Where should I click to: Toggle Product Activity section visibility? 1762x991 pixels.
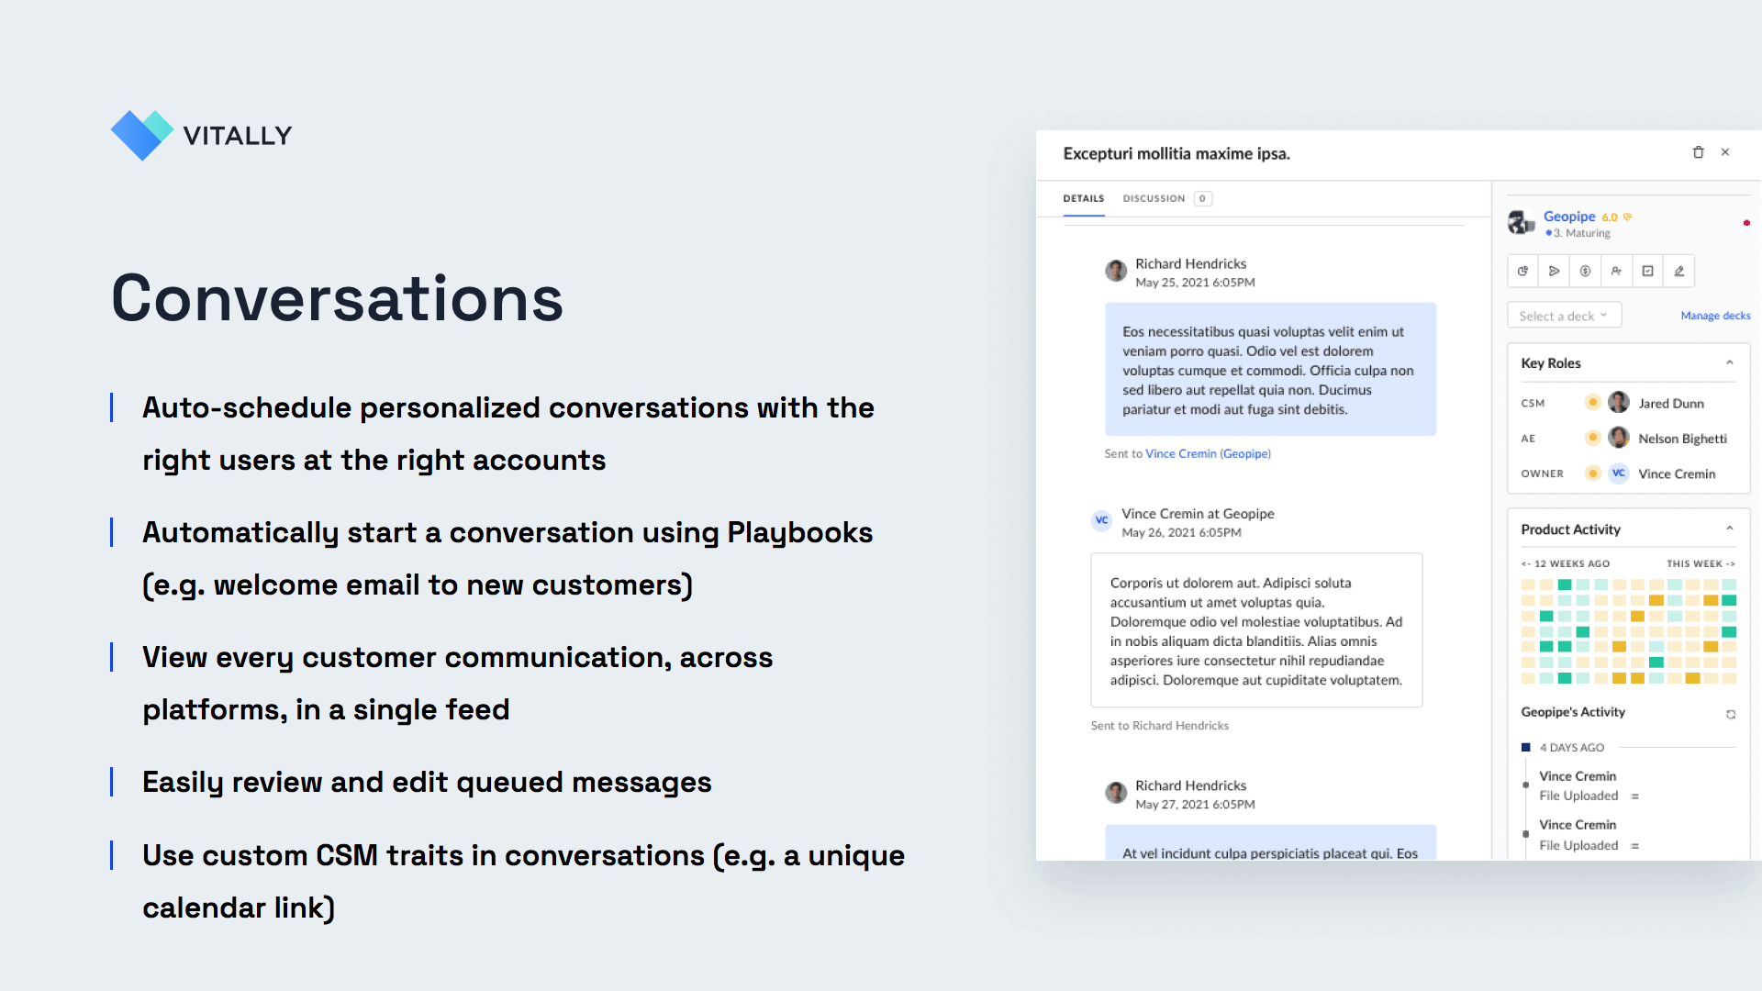pyautogui.click(x=1733, y=529)
